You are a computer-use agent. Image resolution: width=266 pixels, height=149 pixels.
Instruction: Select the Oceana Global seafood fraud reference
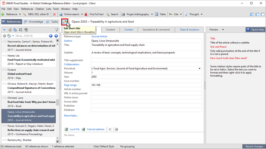pos(29,74)
